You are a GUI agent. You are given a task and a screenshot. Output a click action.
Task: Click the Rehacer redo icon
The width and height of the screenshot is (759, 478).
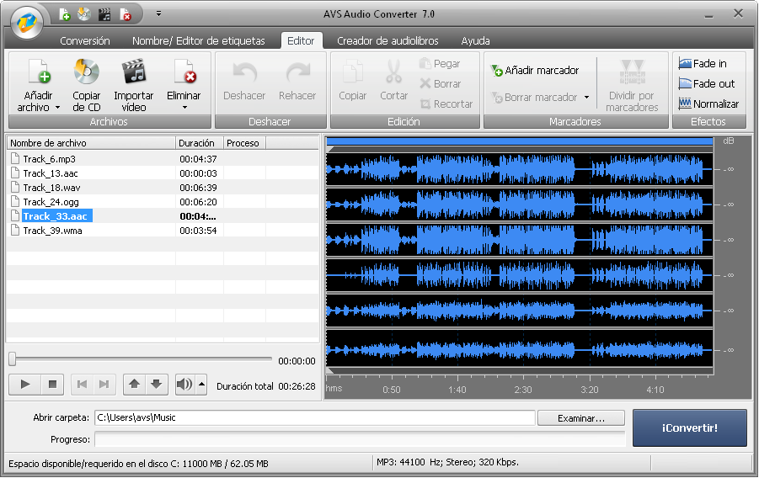(x=297, y=72)
